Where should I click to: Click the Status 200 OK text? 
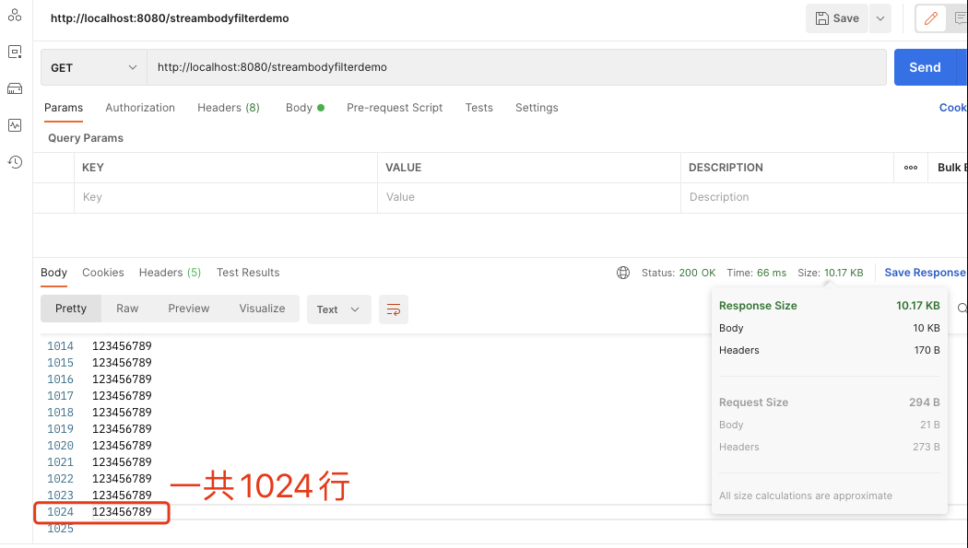(x=679, y=273)
